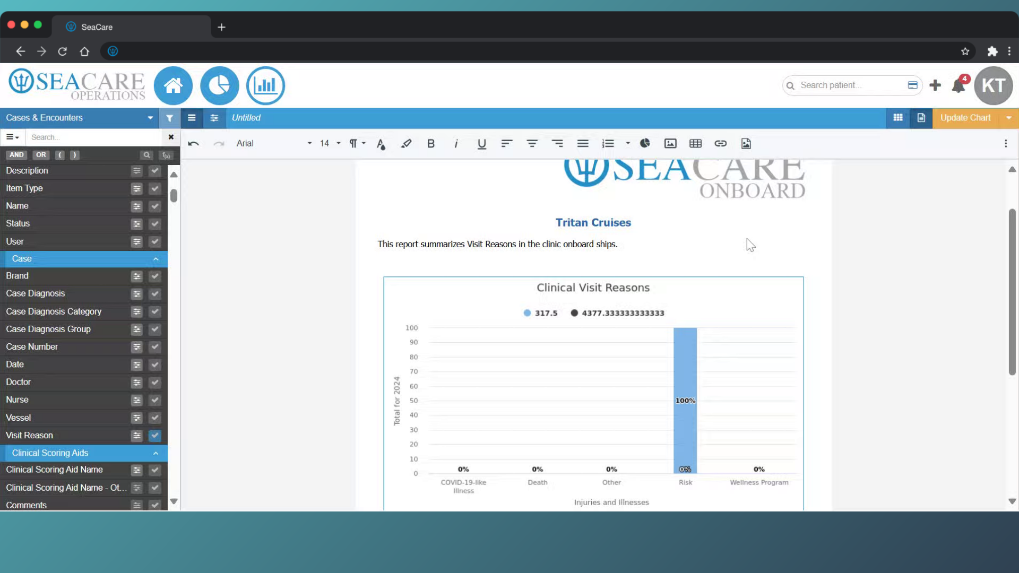Open paragraph format dropdown
This screenshot has width=1019, height=573.
(x=358, y=144)
